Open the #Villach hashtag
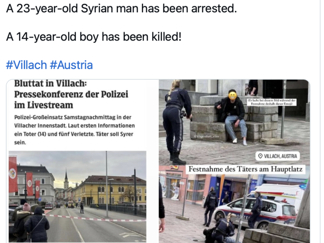Screen dimensions: 324x243 (x=26, y=65)
